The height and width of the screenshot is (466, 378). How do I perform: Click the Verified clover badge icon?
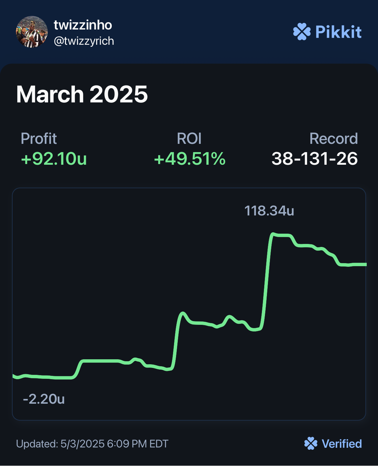pos(311,443)
